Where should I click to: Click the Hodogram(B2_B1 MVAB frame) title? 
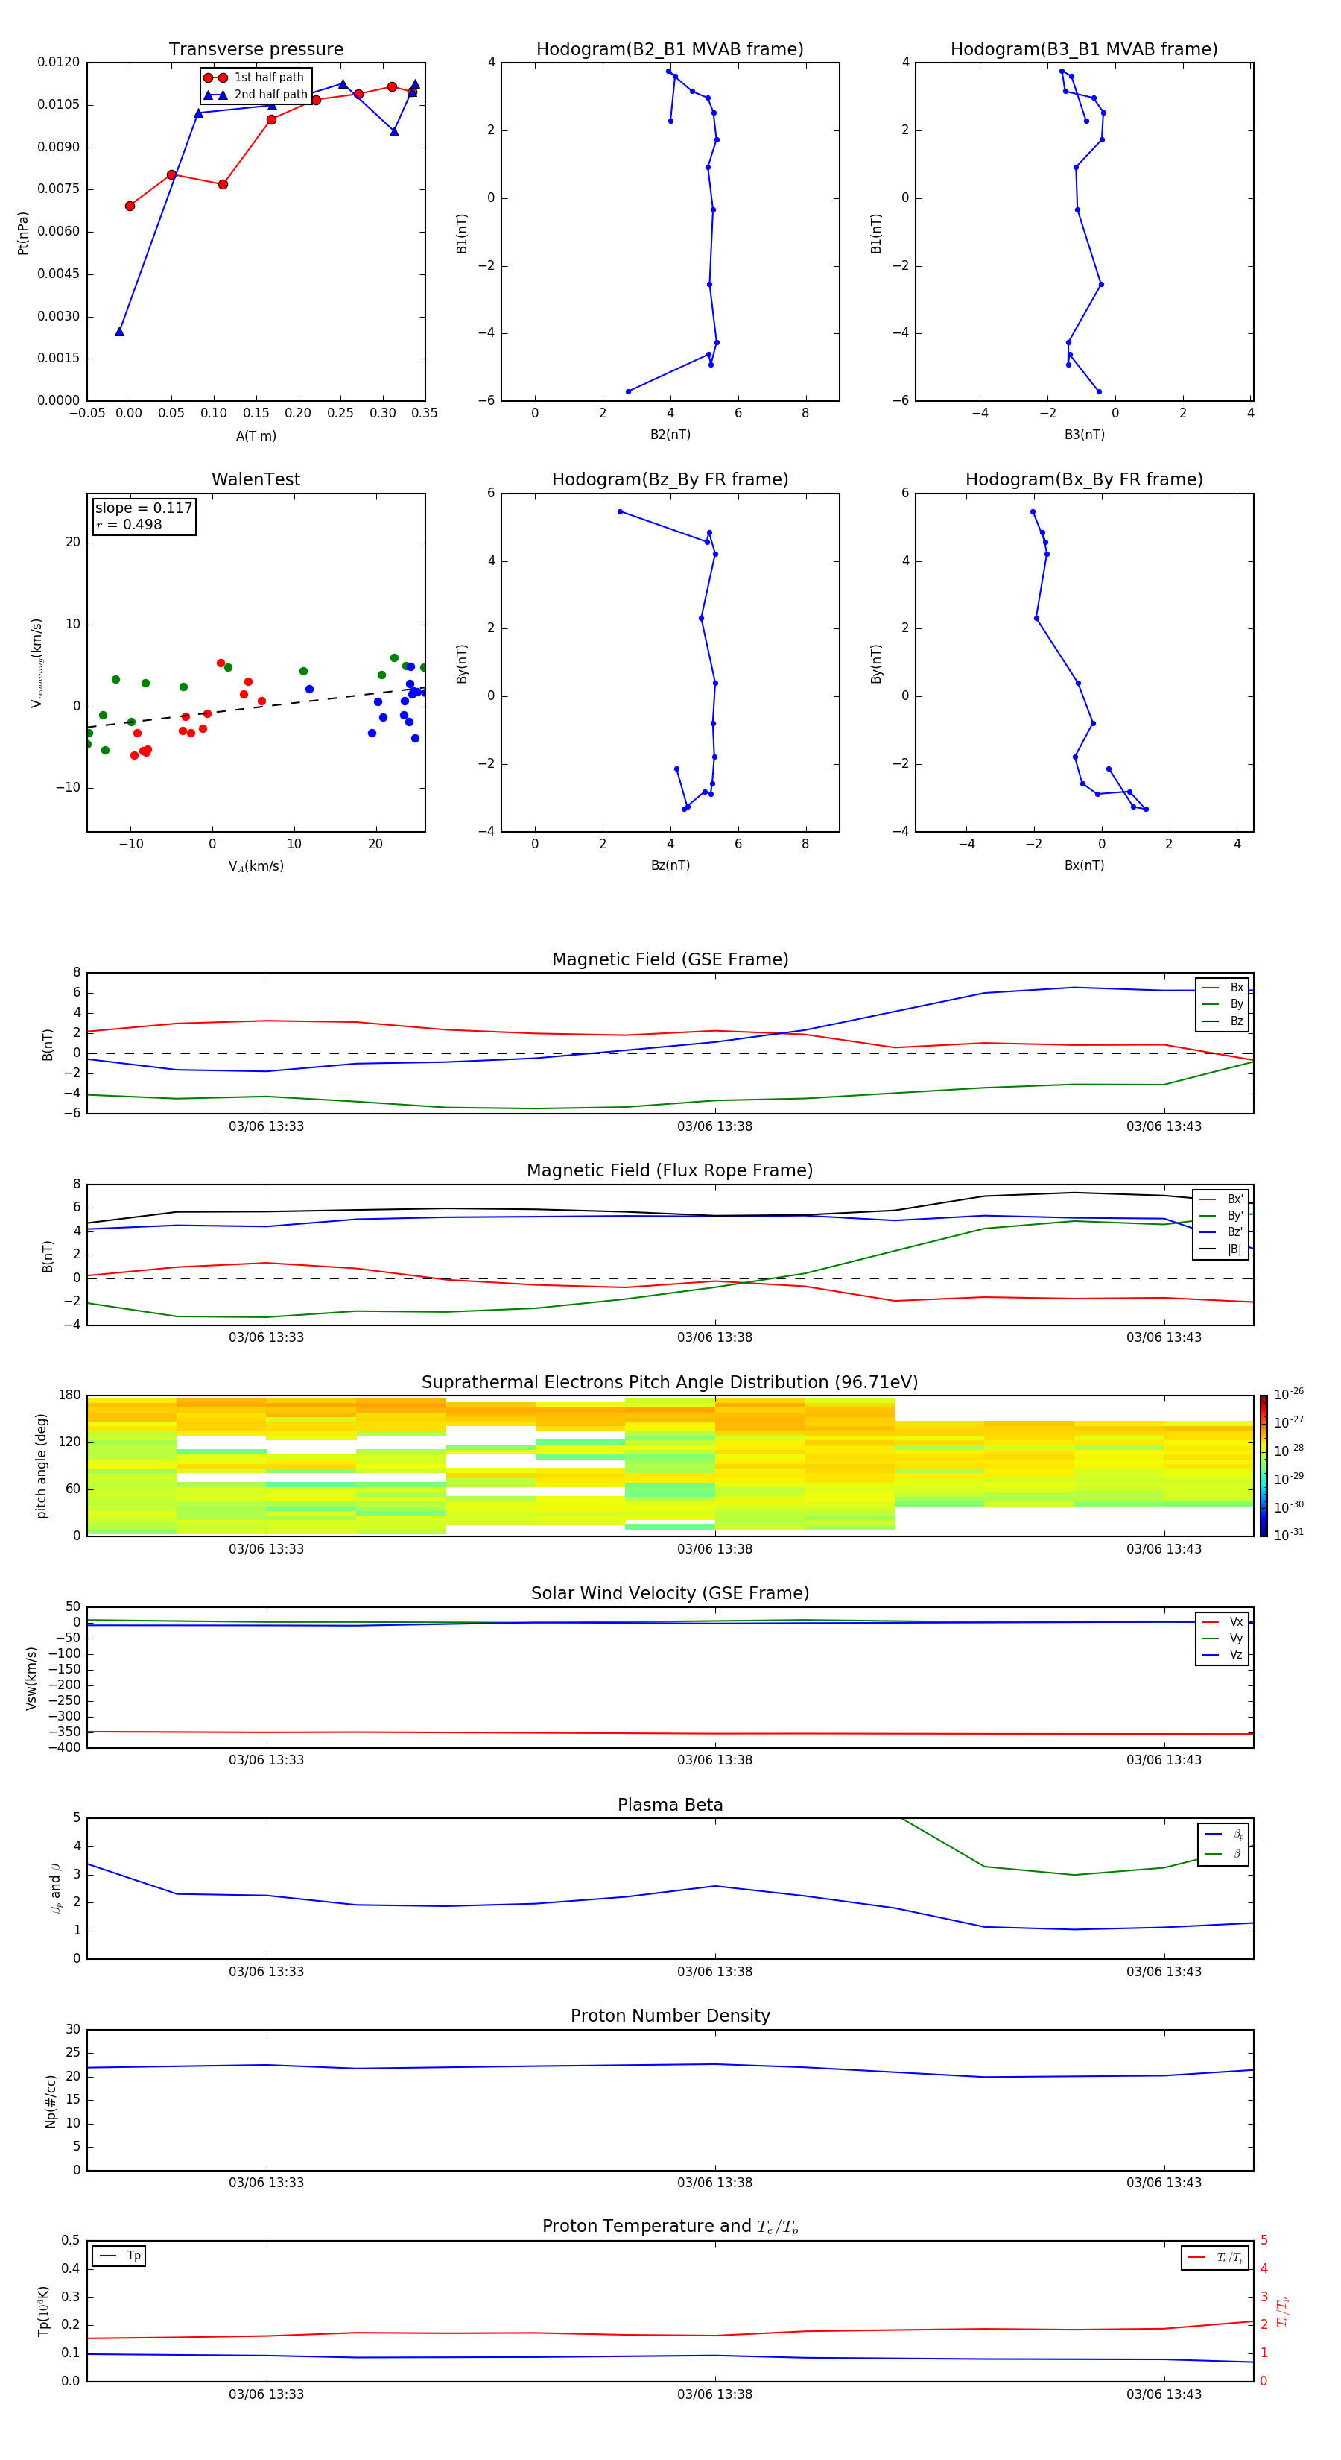pyautogui.click(x=669, y=50)
